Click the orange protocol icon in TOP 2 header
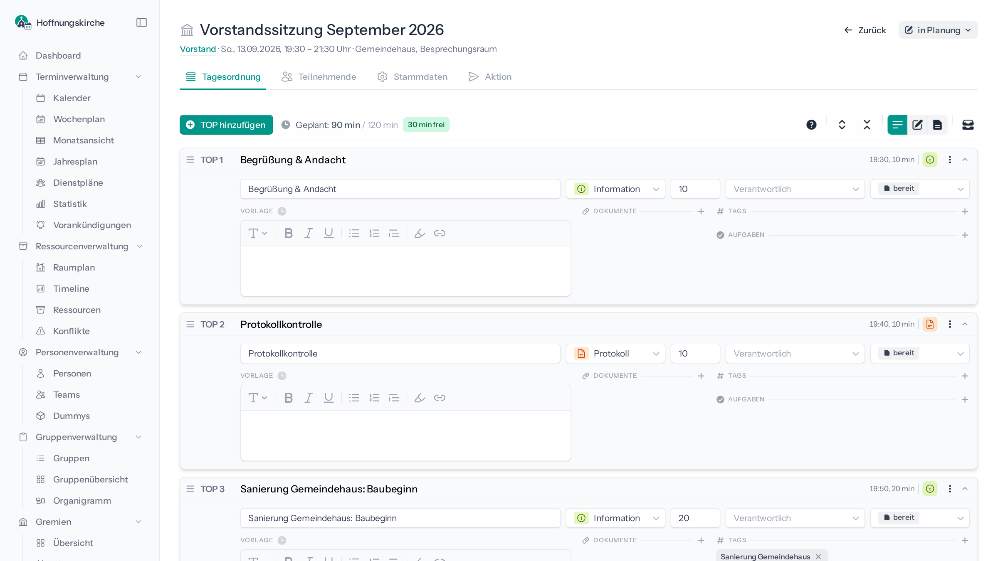 pyautogui.click(x=930, y=324)
